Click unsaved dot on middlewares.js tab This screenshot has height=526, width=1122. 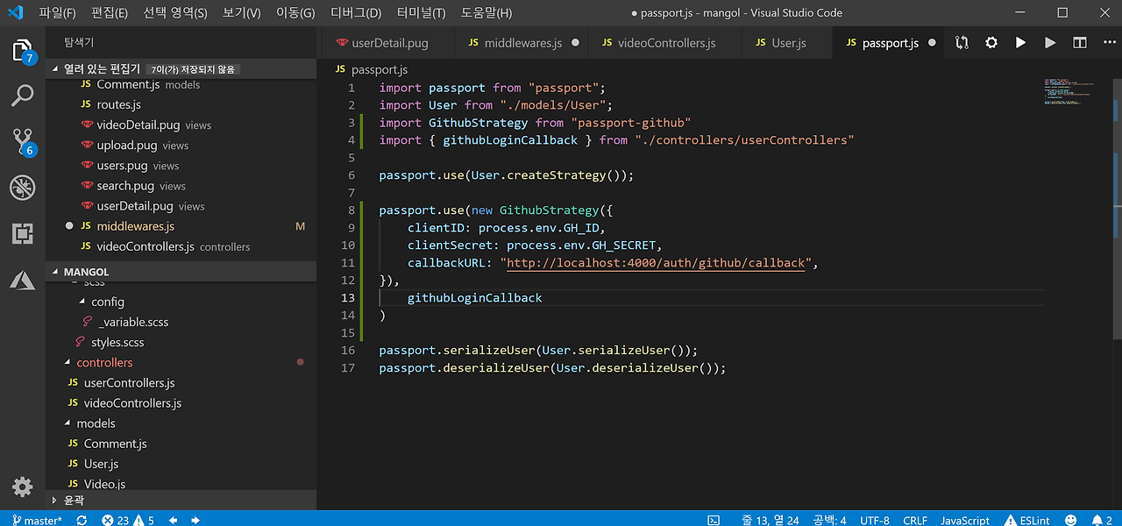(576, 42)
